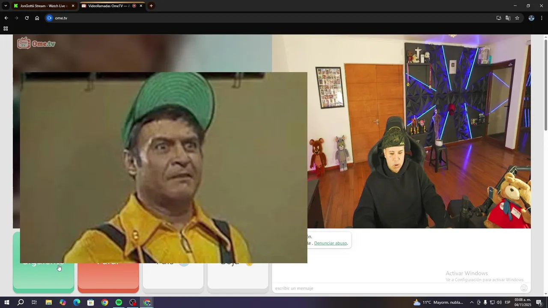The image size is (548, 308).
Task: Switch the ESP input language
Action: point(507,302)
